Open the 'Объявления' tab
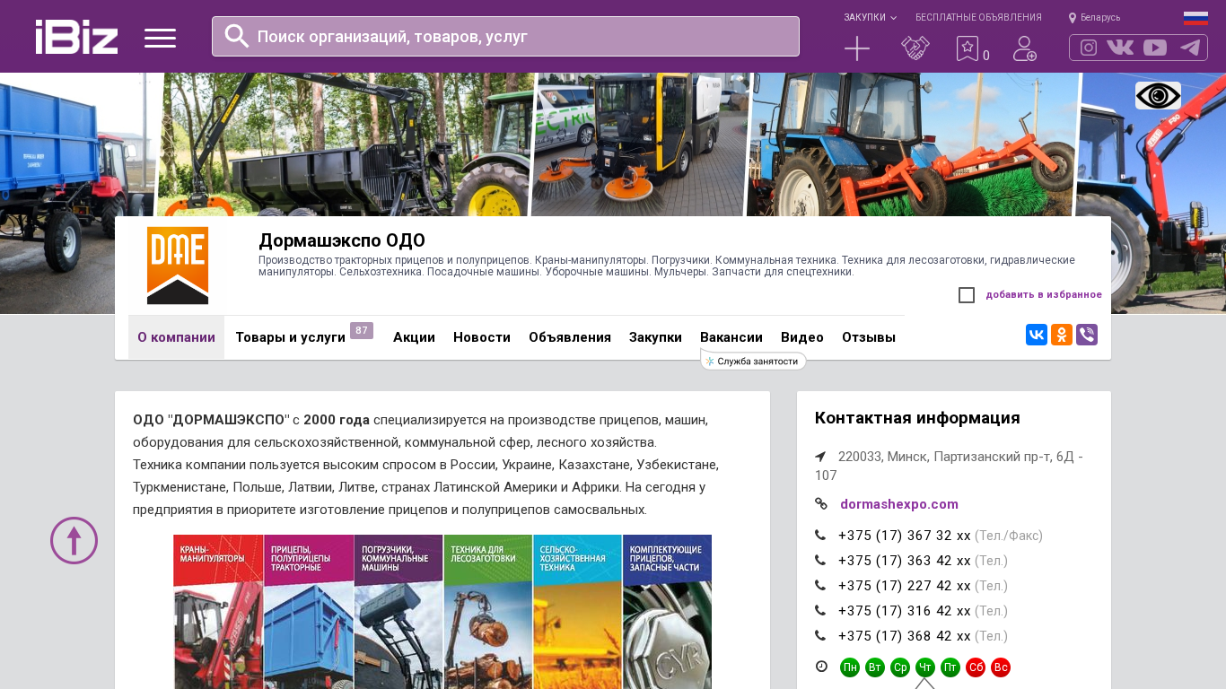 (570, 337)
